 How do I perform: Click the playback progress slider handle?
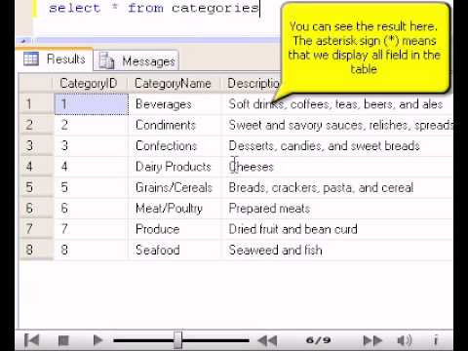[177, 340]
